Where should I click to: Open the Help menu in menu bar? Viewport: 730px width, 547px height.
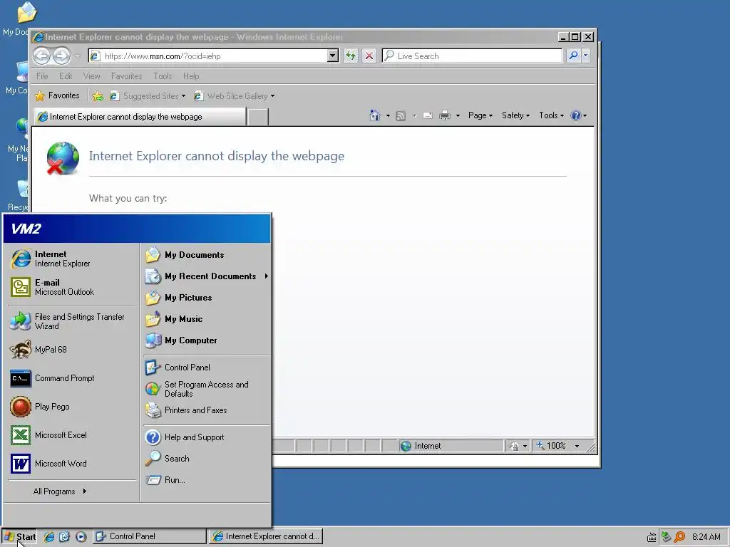[191, 75]
